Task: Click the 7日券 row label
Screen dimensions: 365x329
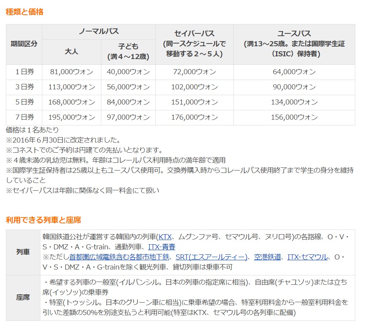Action: [x=24, y=117]
